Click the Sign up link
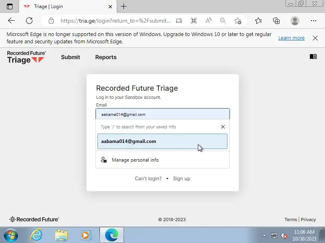 point(181,179)
